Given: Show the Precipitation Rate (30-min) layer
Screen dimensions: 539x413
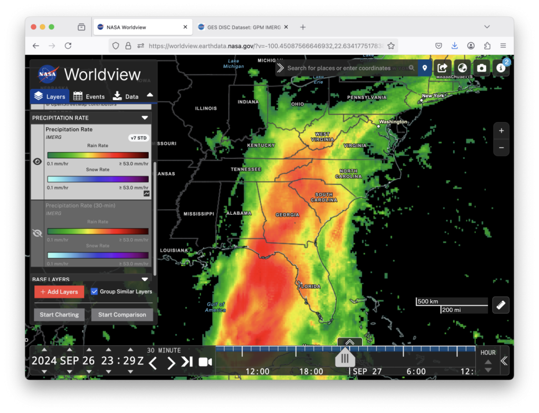Looking at the screenshot, I should coord(38,233).
